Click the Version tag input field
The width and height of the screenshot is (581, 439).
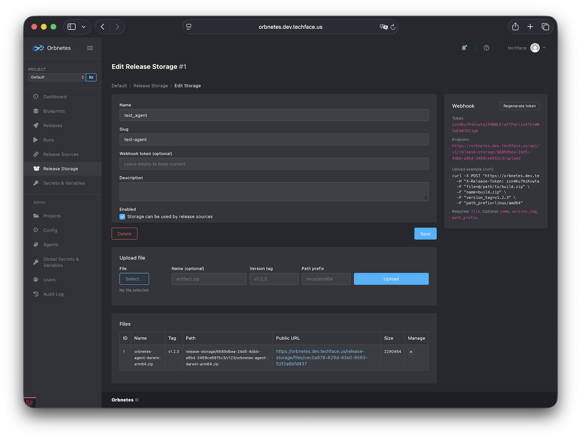point(274,279)
